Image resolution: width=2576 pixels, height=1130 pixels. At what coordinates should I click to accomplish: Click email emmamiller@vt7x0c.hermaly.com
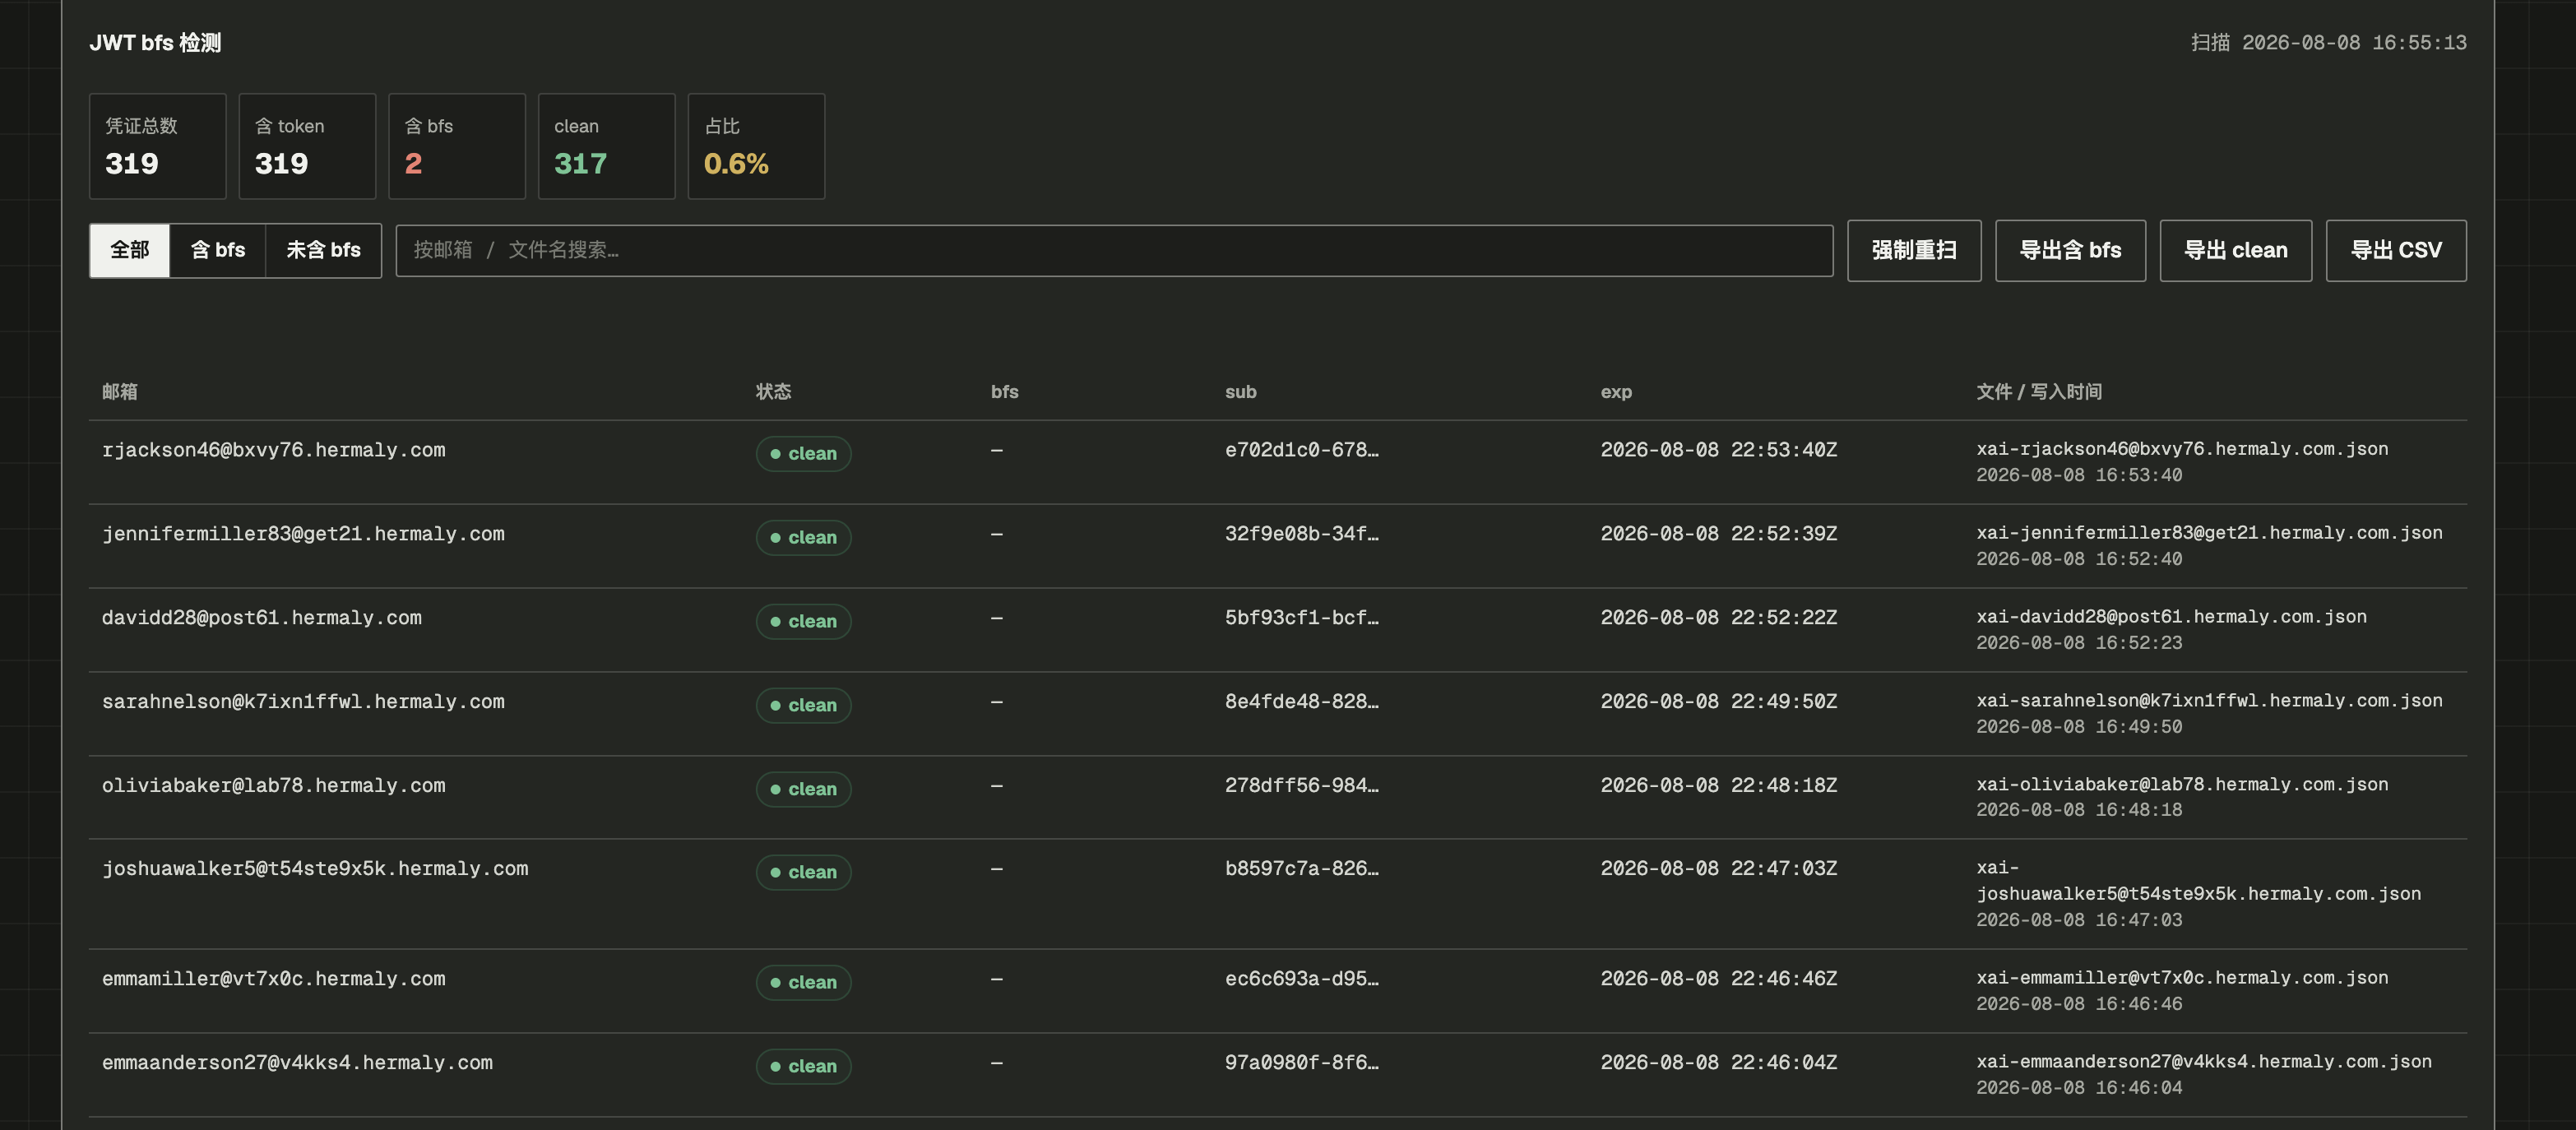(274, 979)
